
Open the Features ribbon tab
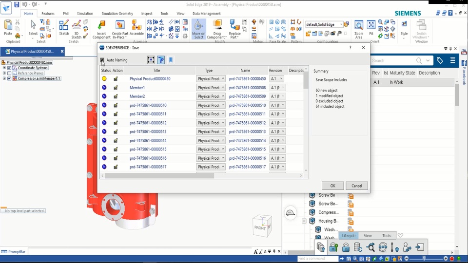(x=48, y=14)
